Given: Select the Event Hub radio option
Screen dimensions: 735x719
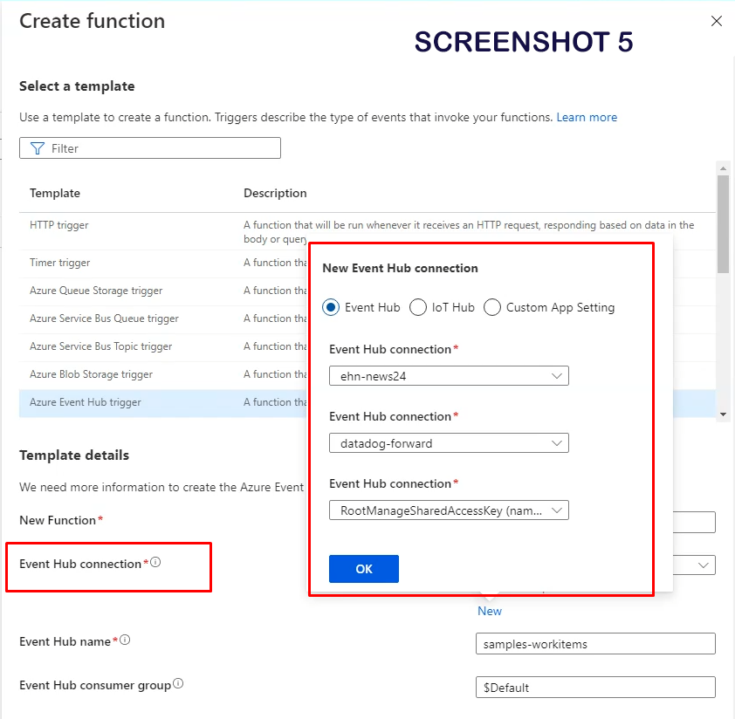Looking at the screenshot, I should click(331, 307).
